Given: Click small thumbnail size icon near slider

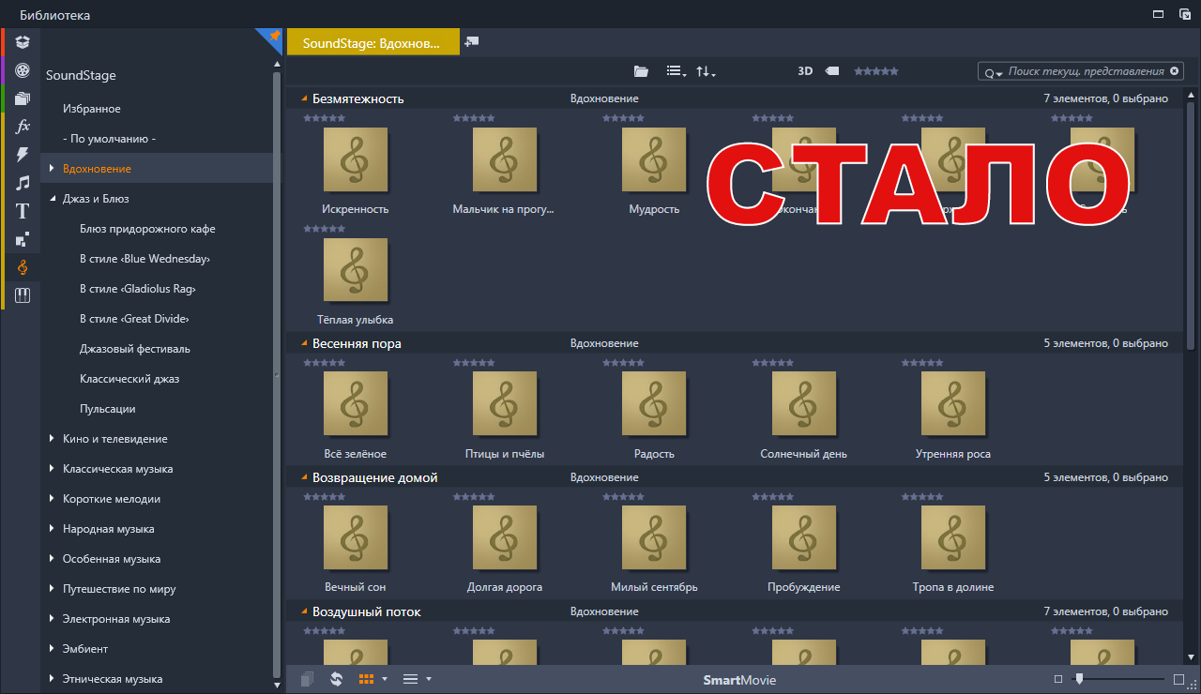Looking at the screenshot, I should click(x=1058, y=679).
